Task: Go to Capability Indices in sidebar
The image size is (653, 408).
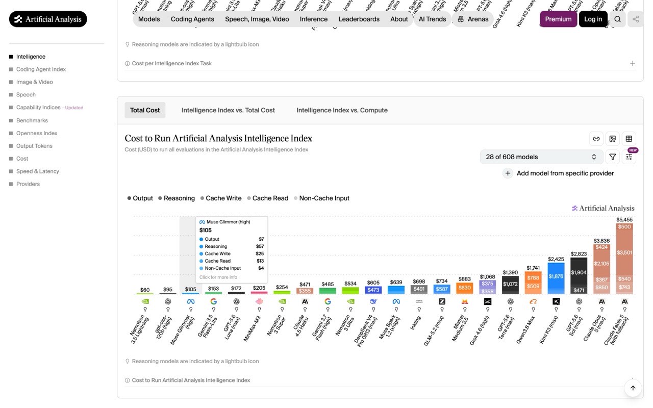Action: point(38,108)
